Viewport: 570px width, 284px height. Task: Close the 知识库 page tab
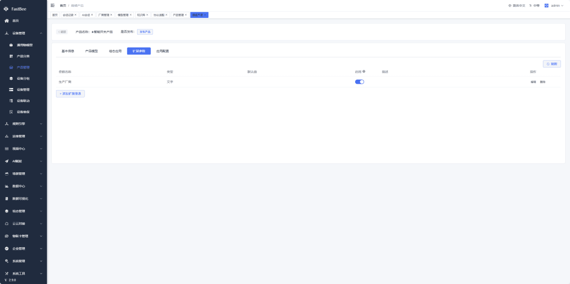coord(147,15)
